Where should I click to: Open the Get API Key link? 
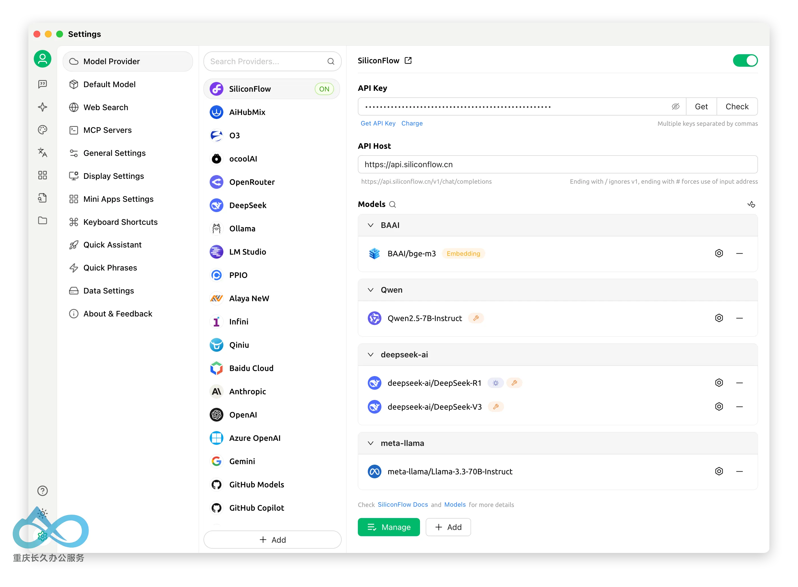point(378,123)
